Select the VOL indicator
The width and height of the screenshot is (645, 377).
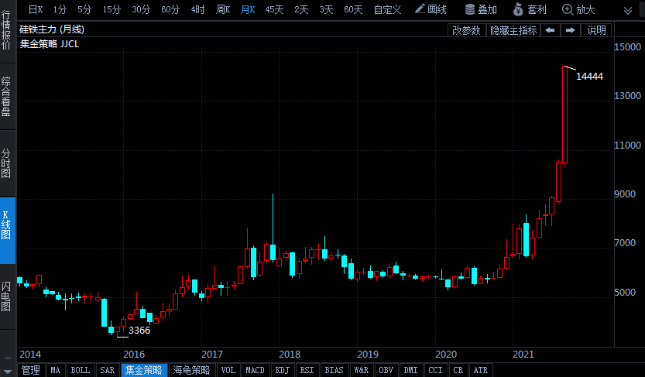point(228,370)
